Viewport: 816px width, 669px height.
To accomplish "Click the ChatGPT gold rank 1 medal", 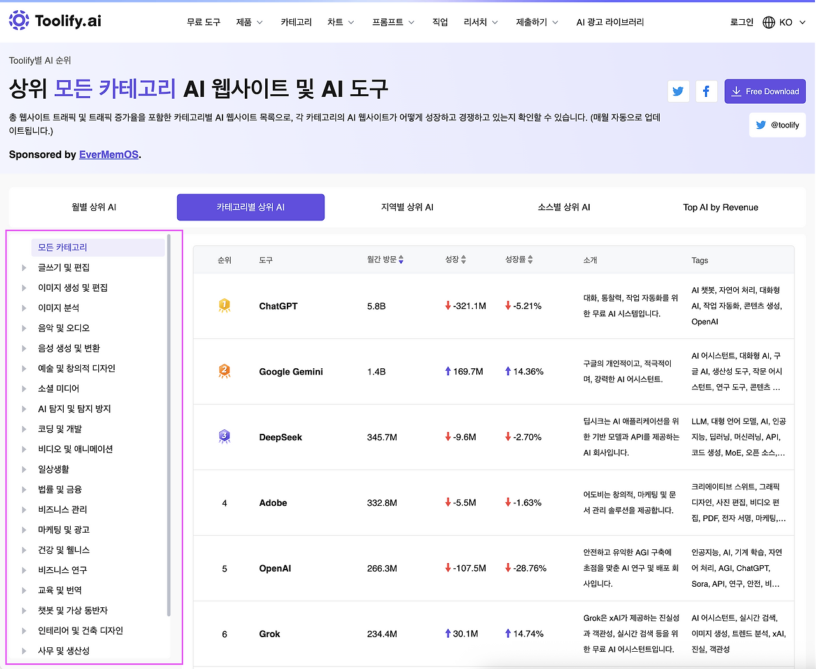I will (x=224, y=306).
